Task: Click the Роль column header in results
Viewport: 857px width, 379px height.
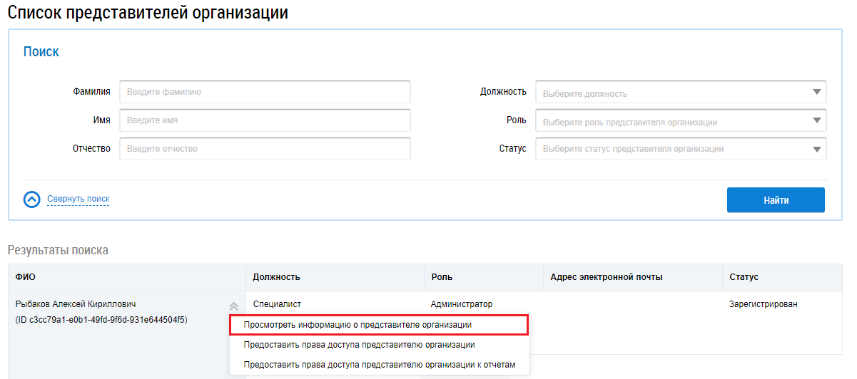Action: click(441, 277)
